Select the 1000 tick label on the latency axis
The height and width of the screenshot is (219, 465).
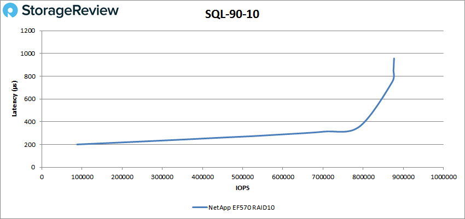coord(30,54)
